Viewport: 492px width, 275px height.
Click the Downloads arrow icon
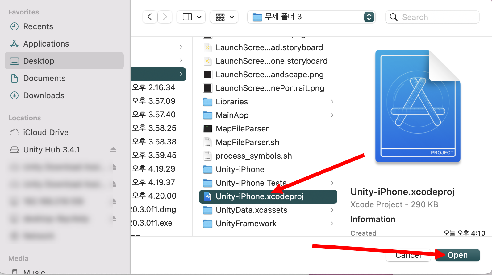[x=15, y=95]
